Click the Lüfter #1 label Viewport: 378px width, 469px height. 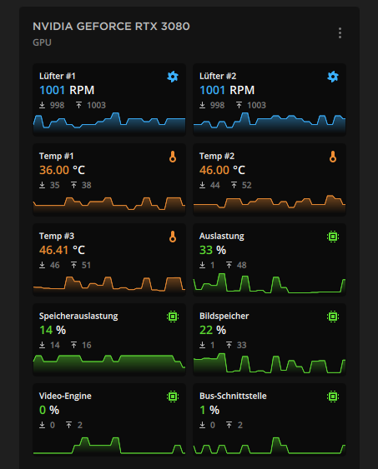coord(58,76)
